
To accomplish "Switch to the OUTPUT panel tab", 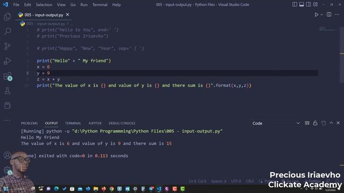I will pos(52,123).
